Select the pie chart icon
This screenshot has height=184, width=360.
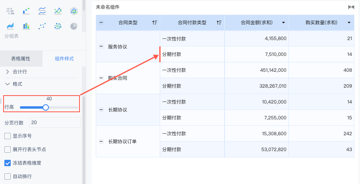[74, 26]
